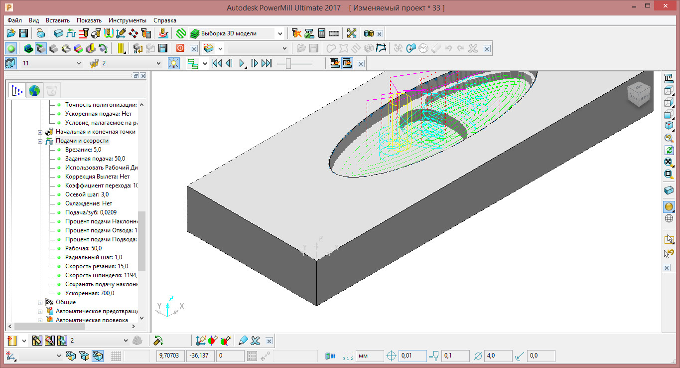The image size is (680, 368).
Task: Open the project folder icon
Action: click(x=11, y=33)
